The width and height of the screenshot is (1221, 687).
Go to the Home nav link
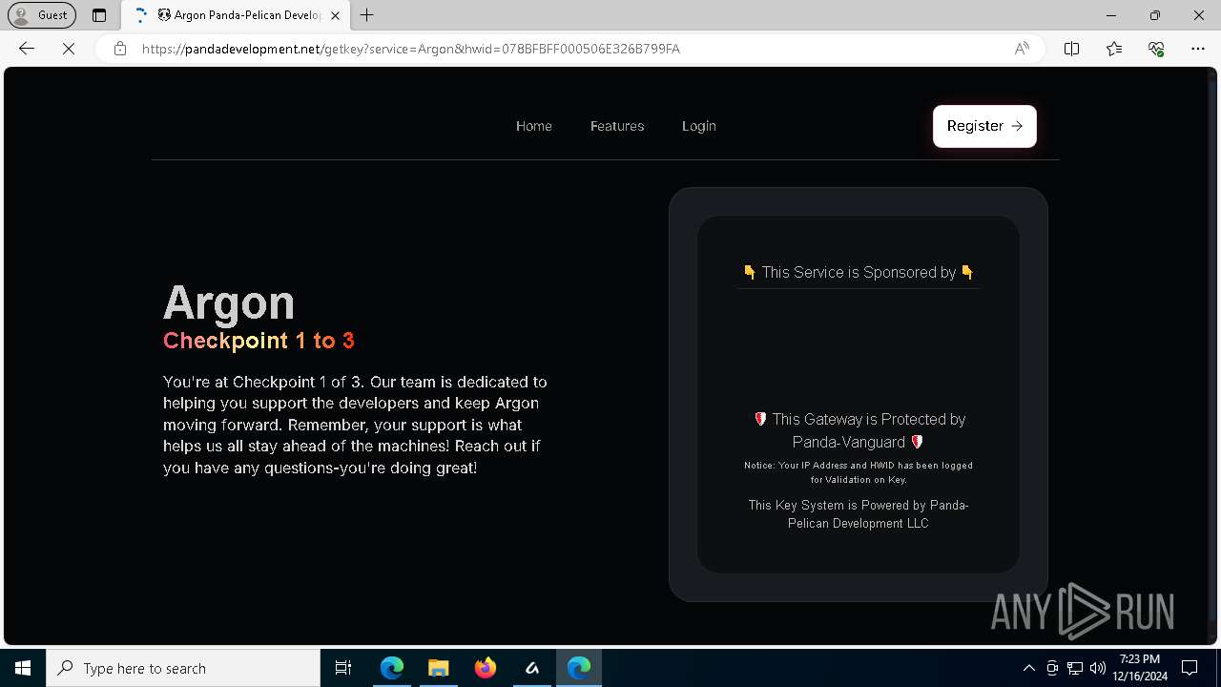tap(534, 126)
